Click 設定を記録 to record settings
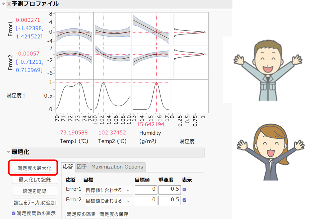Viewport: 310px width, 219px height. tap(34, 191)
